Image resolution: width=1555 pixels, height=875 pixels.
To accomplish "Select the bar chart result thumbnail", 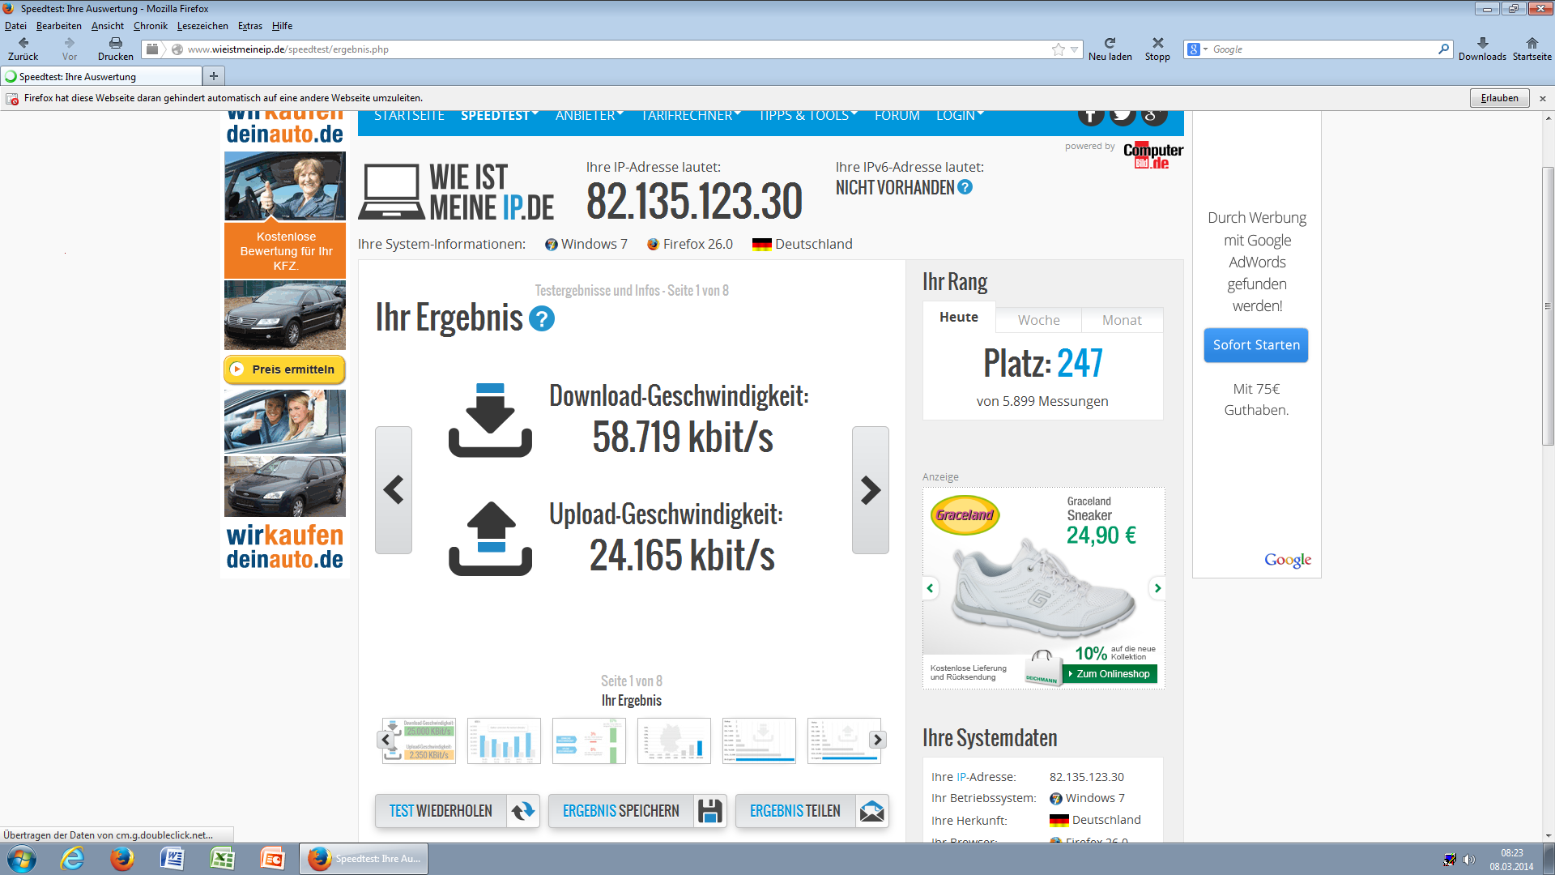I will (x=504, y=741).
